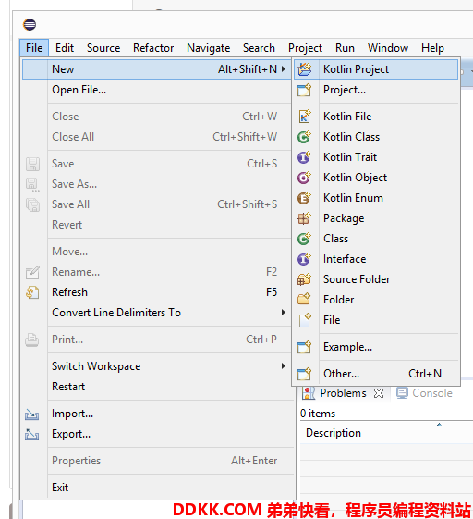473x519 pixels.
Task: Switch to the Console tab
Action: [425, 393]
